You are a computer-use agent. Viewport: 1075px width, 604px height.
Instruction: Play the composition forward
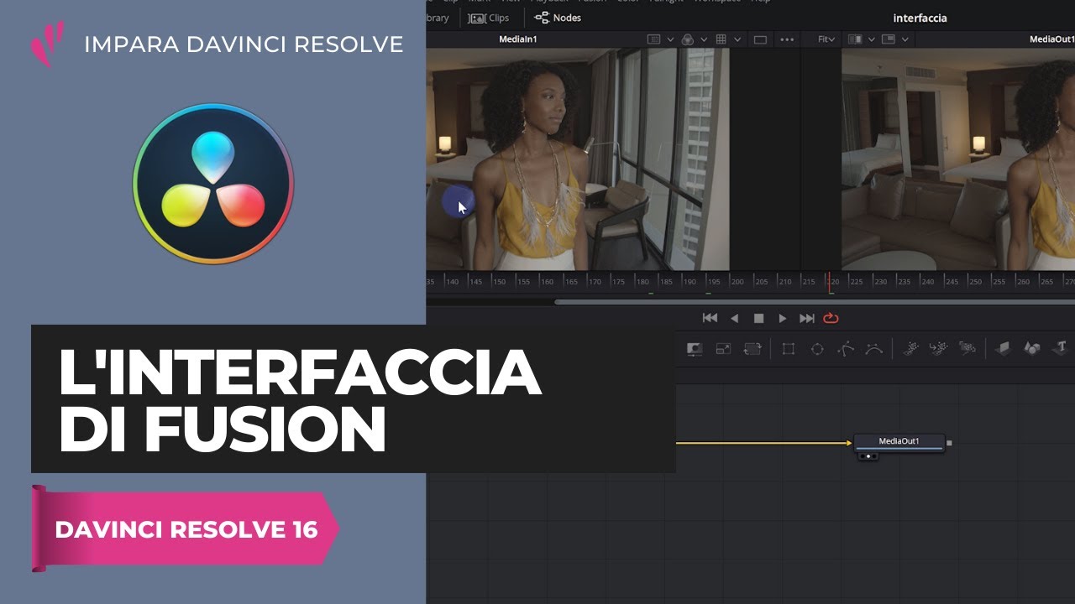tap(783, 318)
